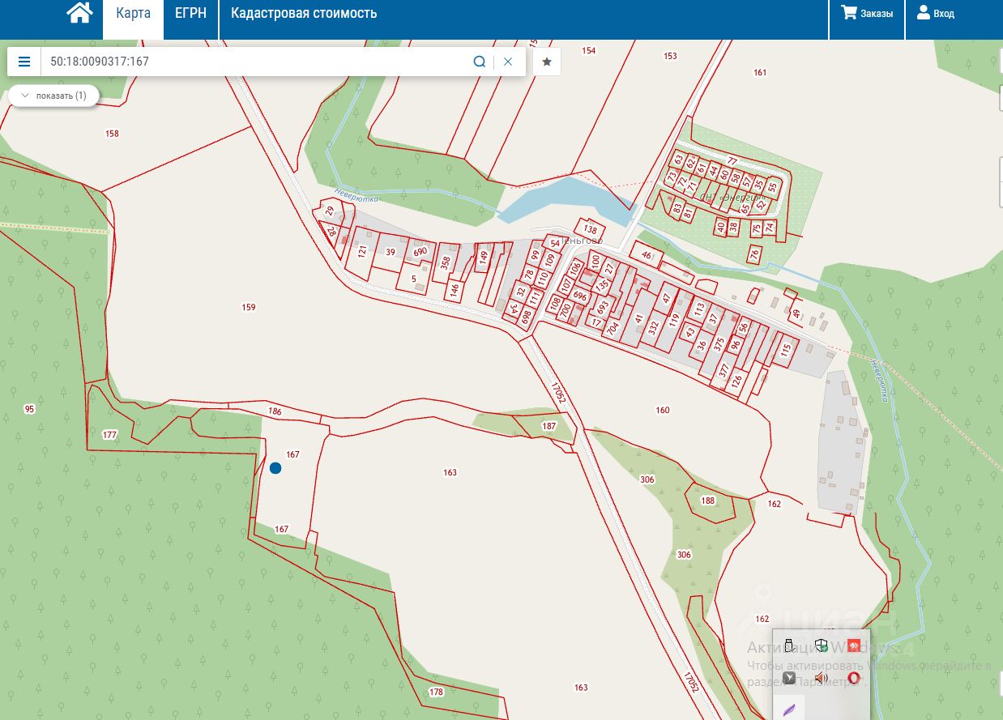Click the blue marker on parcel 167
Viewport: 1003px width, 720px height.
tap(275, 468)
